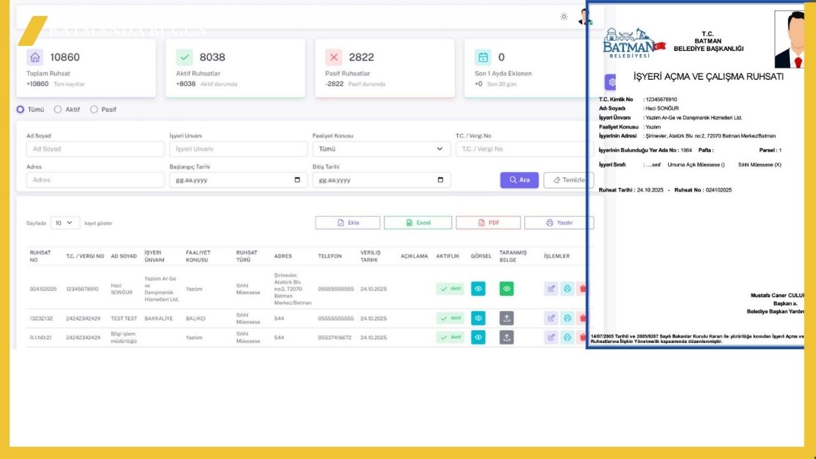Select the Pasif radio filter
816x459 pixels.
click(94, 110)
